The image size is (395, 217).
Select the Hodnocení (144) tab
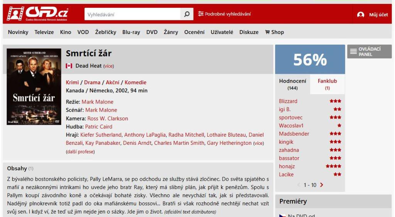pos(292,84)
